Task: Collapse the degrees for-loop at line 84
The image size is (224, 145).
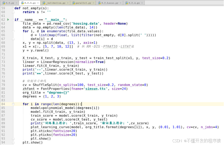Action: pyautogui.click(x=13, y=104)
